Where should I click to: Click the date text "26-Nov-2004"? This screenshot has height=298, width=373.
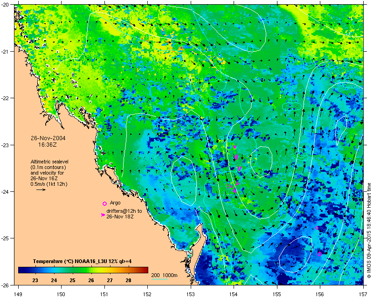tap(48, 138)
